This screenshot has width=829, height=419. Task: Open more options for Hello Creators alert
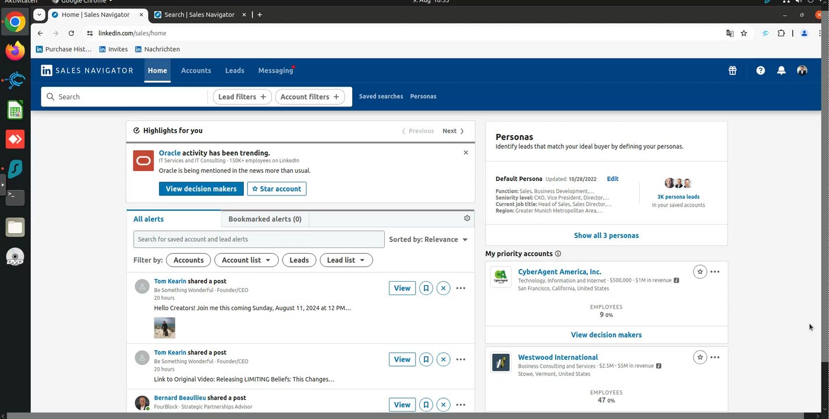point(460,288)
